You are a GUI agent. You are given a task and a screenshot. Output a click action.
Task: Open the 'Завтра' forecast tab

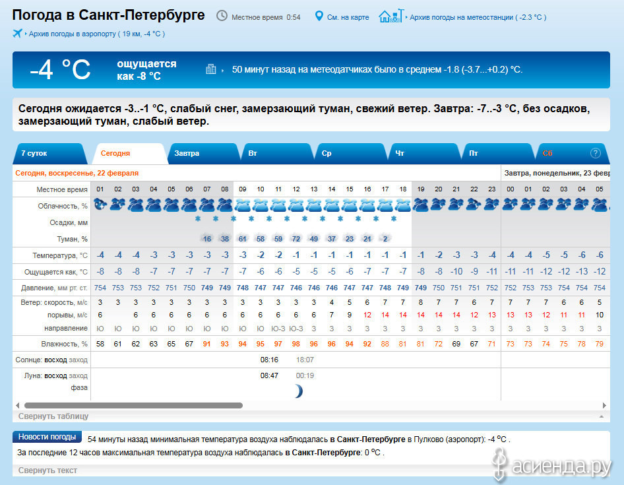[x=187, y=153]
